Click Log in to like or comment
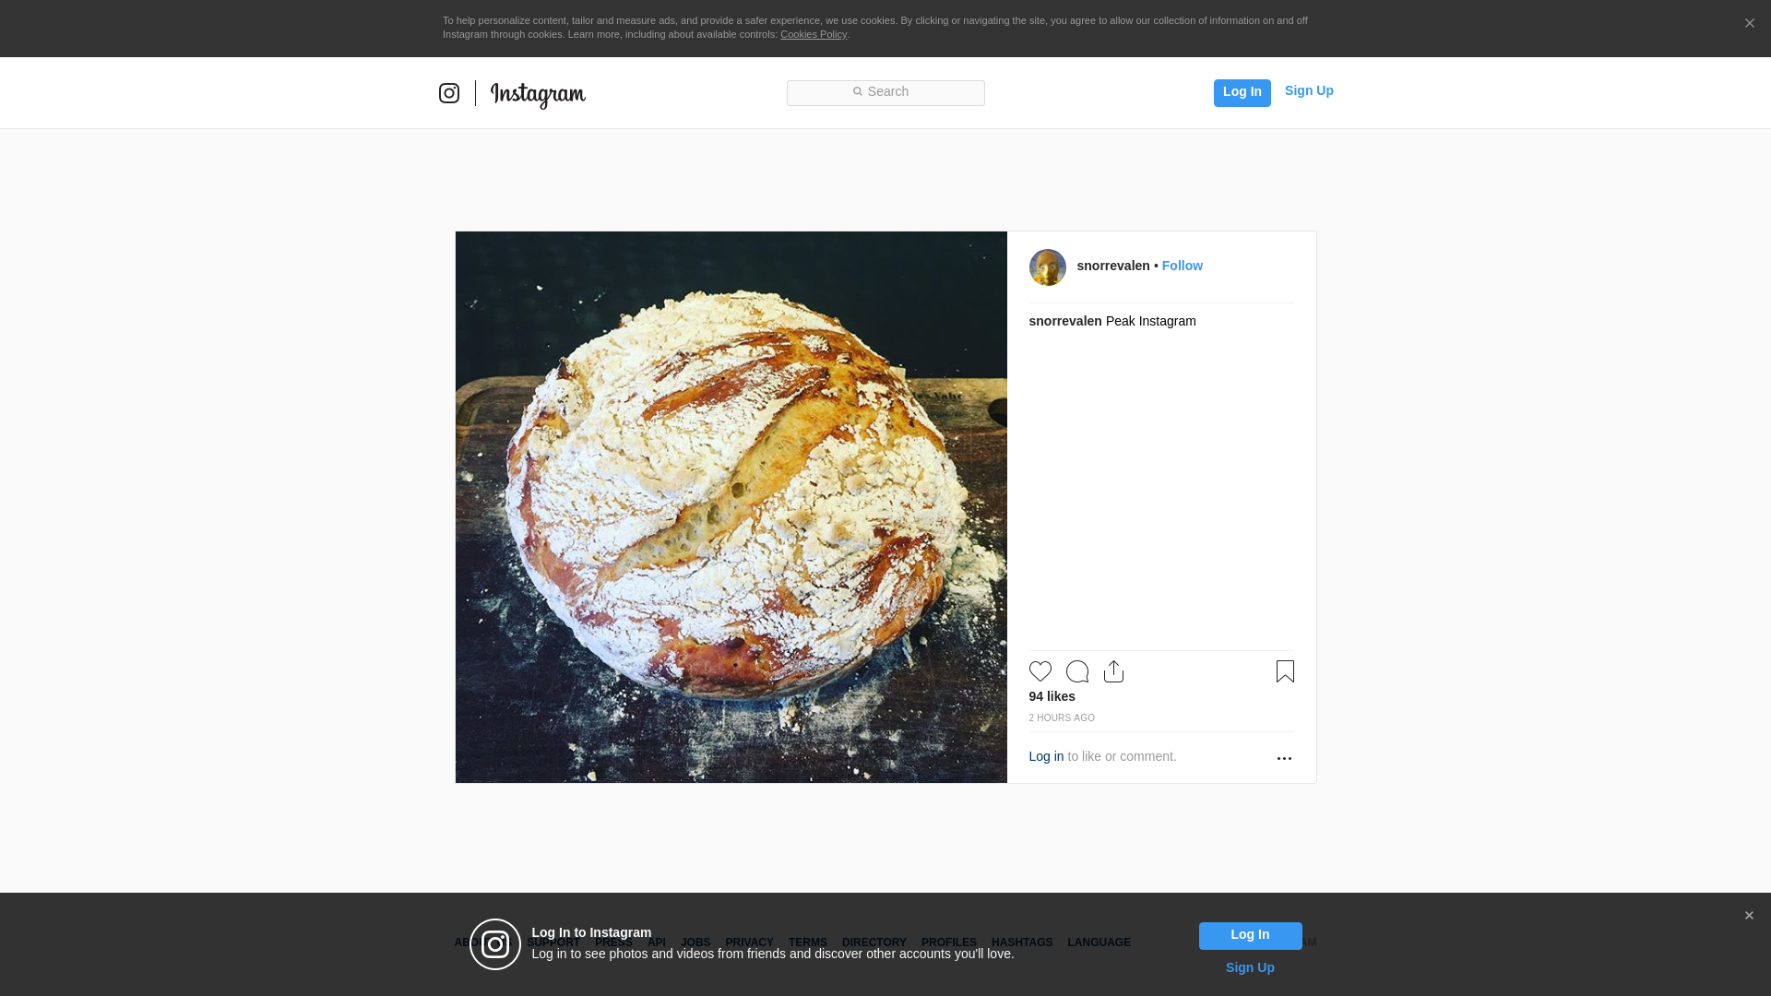Viewport: 1771px width, 996px height. point(1046,756)
